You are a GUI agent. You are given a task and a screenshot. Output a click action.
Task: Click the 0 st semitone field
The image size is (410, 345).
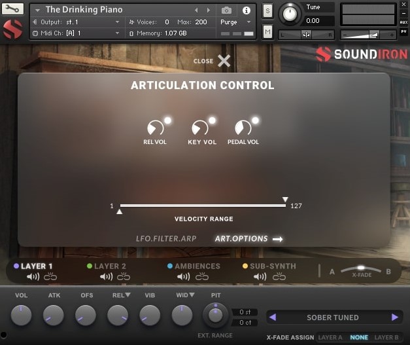coord(245,312)
